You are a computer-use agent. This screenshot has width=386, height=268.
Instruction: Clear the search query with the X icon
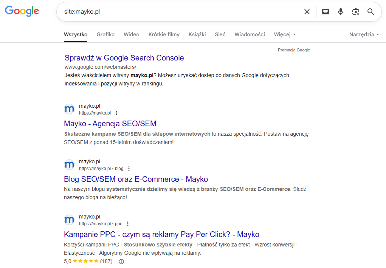tap(307, 12)
